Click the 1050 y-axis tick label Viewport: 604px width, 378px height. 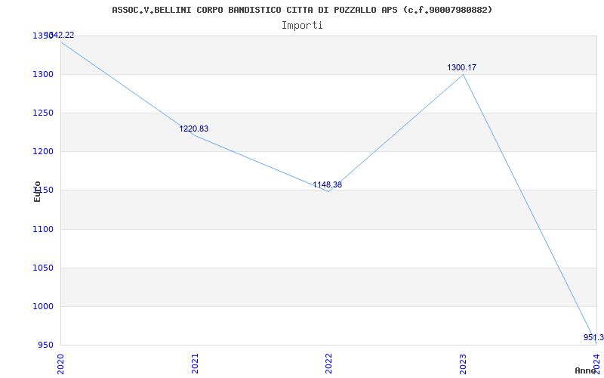pyautogui.click(x=43, y=268)
